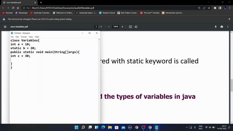Open Notepad File menu
This screenshot has height=131, width=233.
point(12,37)
